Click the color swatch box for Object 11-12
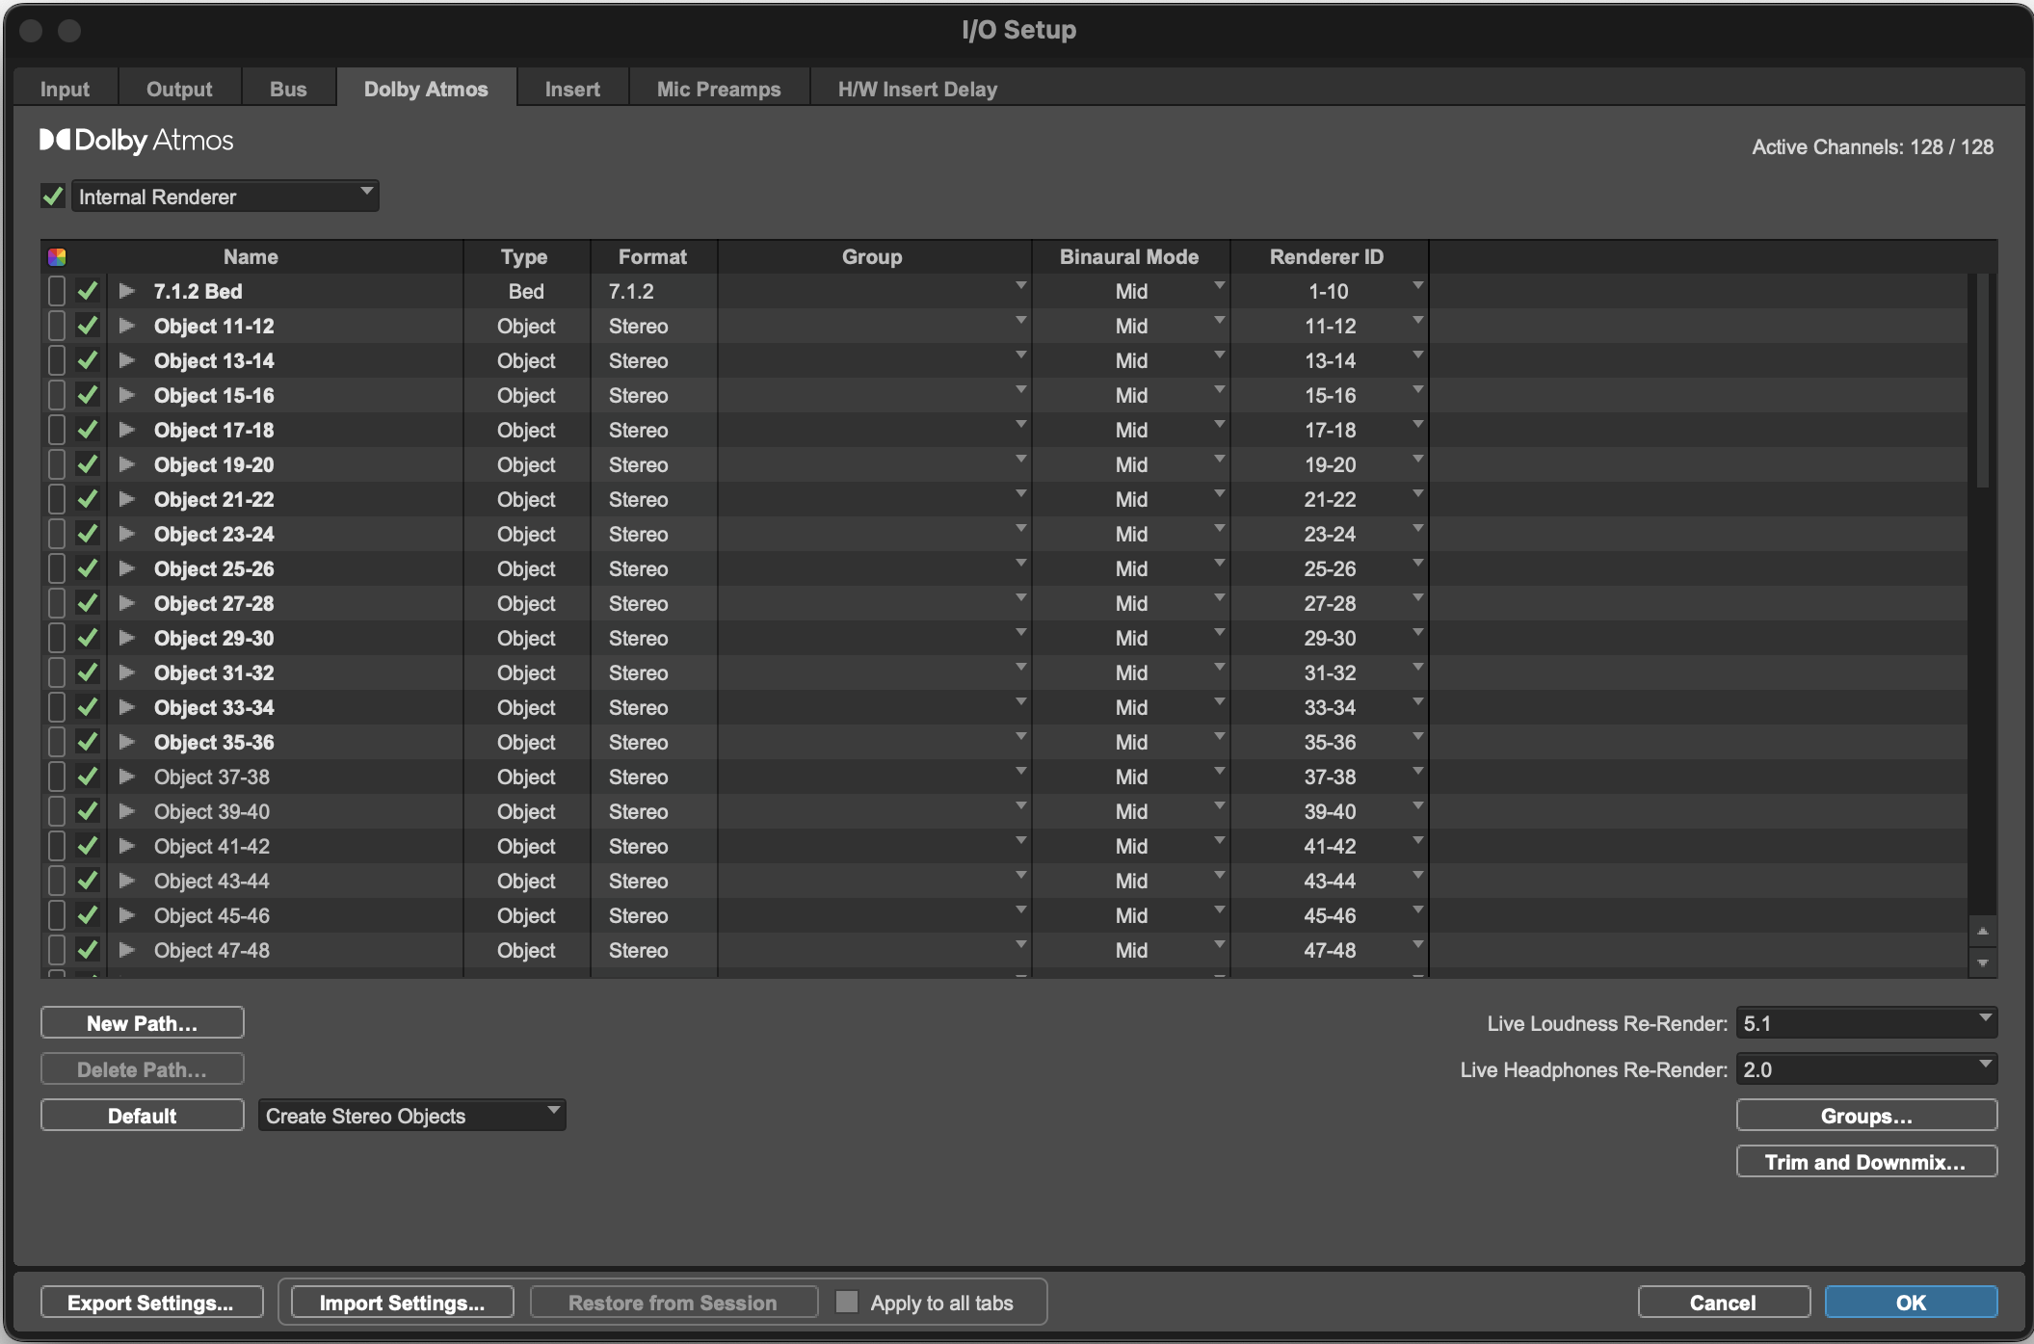Image resolution: width=2034 pixels, height=1344 pixels. coord(57,326)
